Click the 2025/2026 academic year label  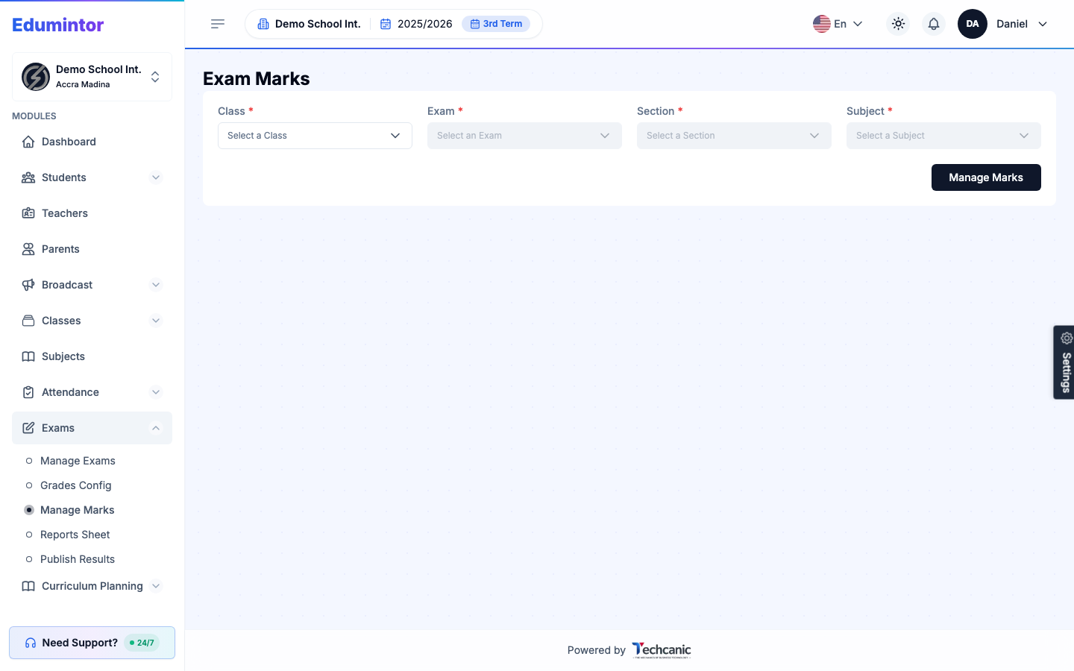coord(424,24)
